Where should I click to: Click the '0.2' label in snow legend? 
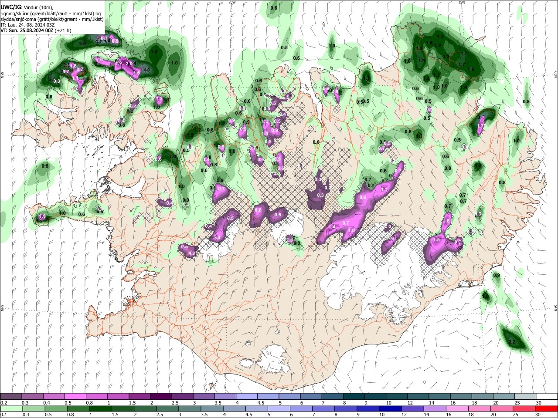[4, 403]
